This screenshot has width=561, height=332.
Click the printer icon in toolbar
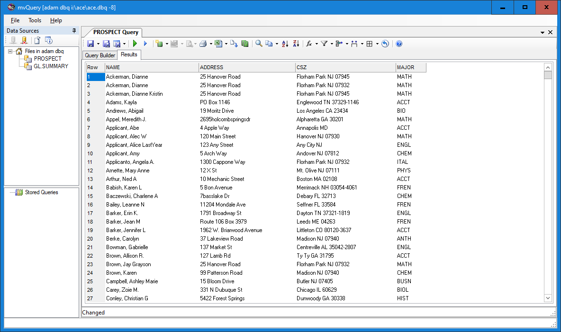[203, 44]
